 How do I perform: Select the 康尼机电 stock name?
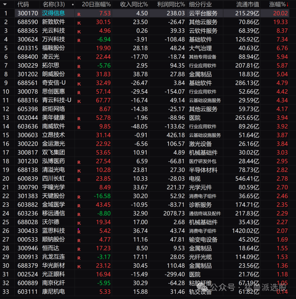53,292
